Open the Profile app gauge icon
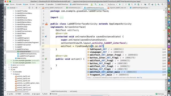 pyautogui.click(x=135, y=5)
